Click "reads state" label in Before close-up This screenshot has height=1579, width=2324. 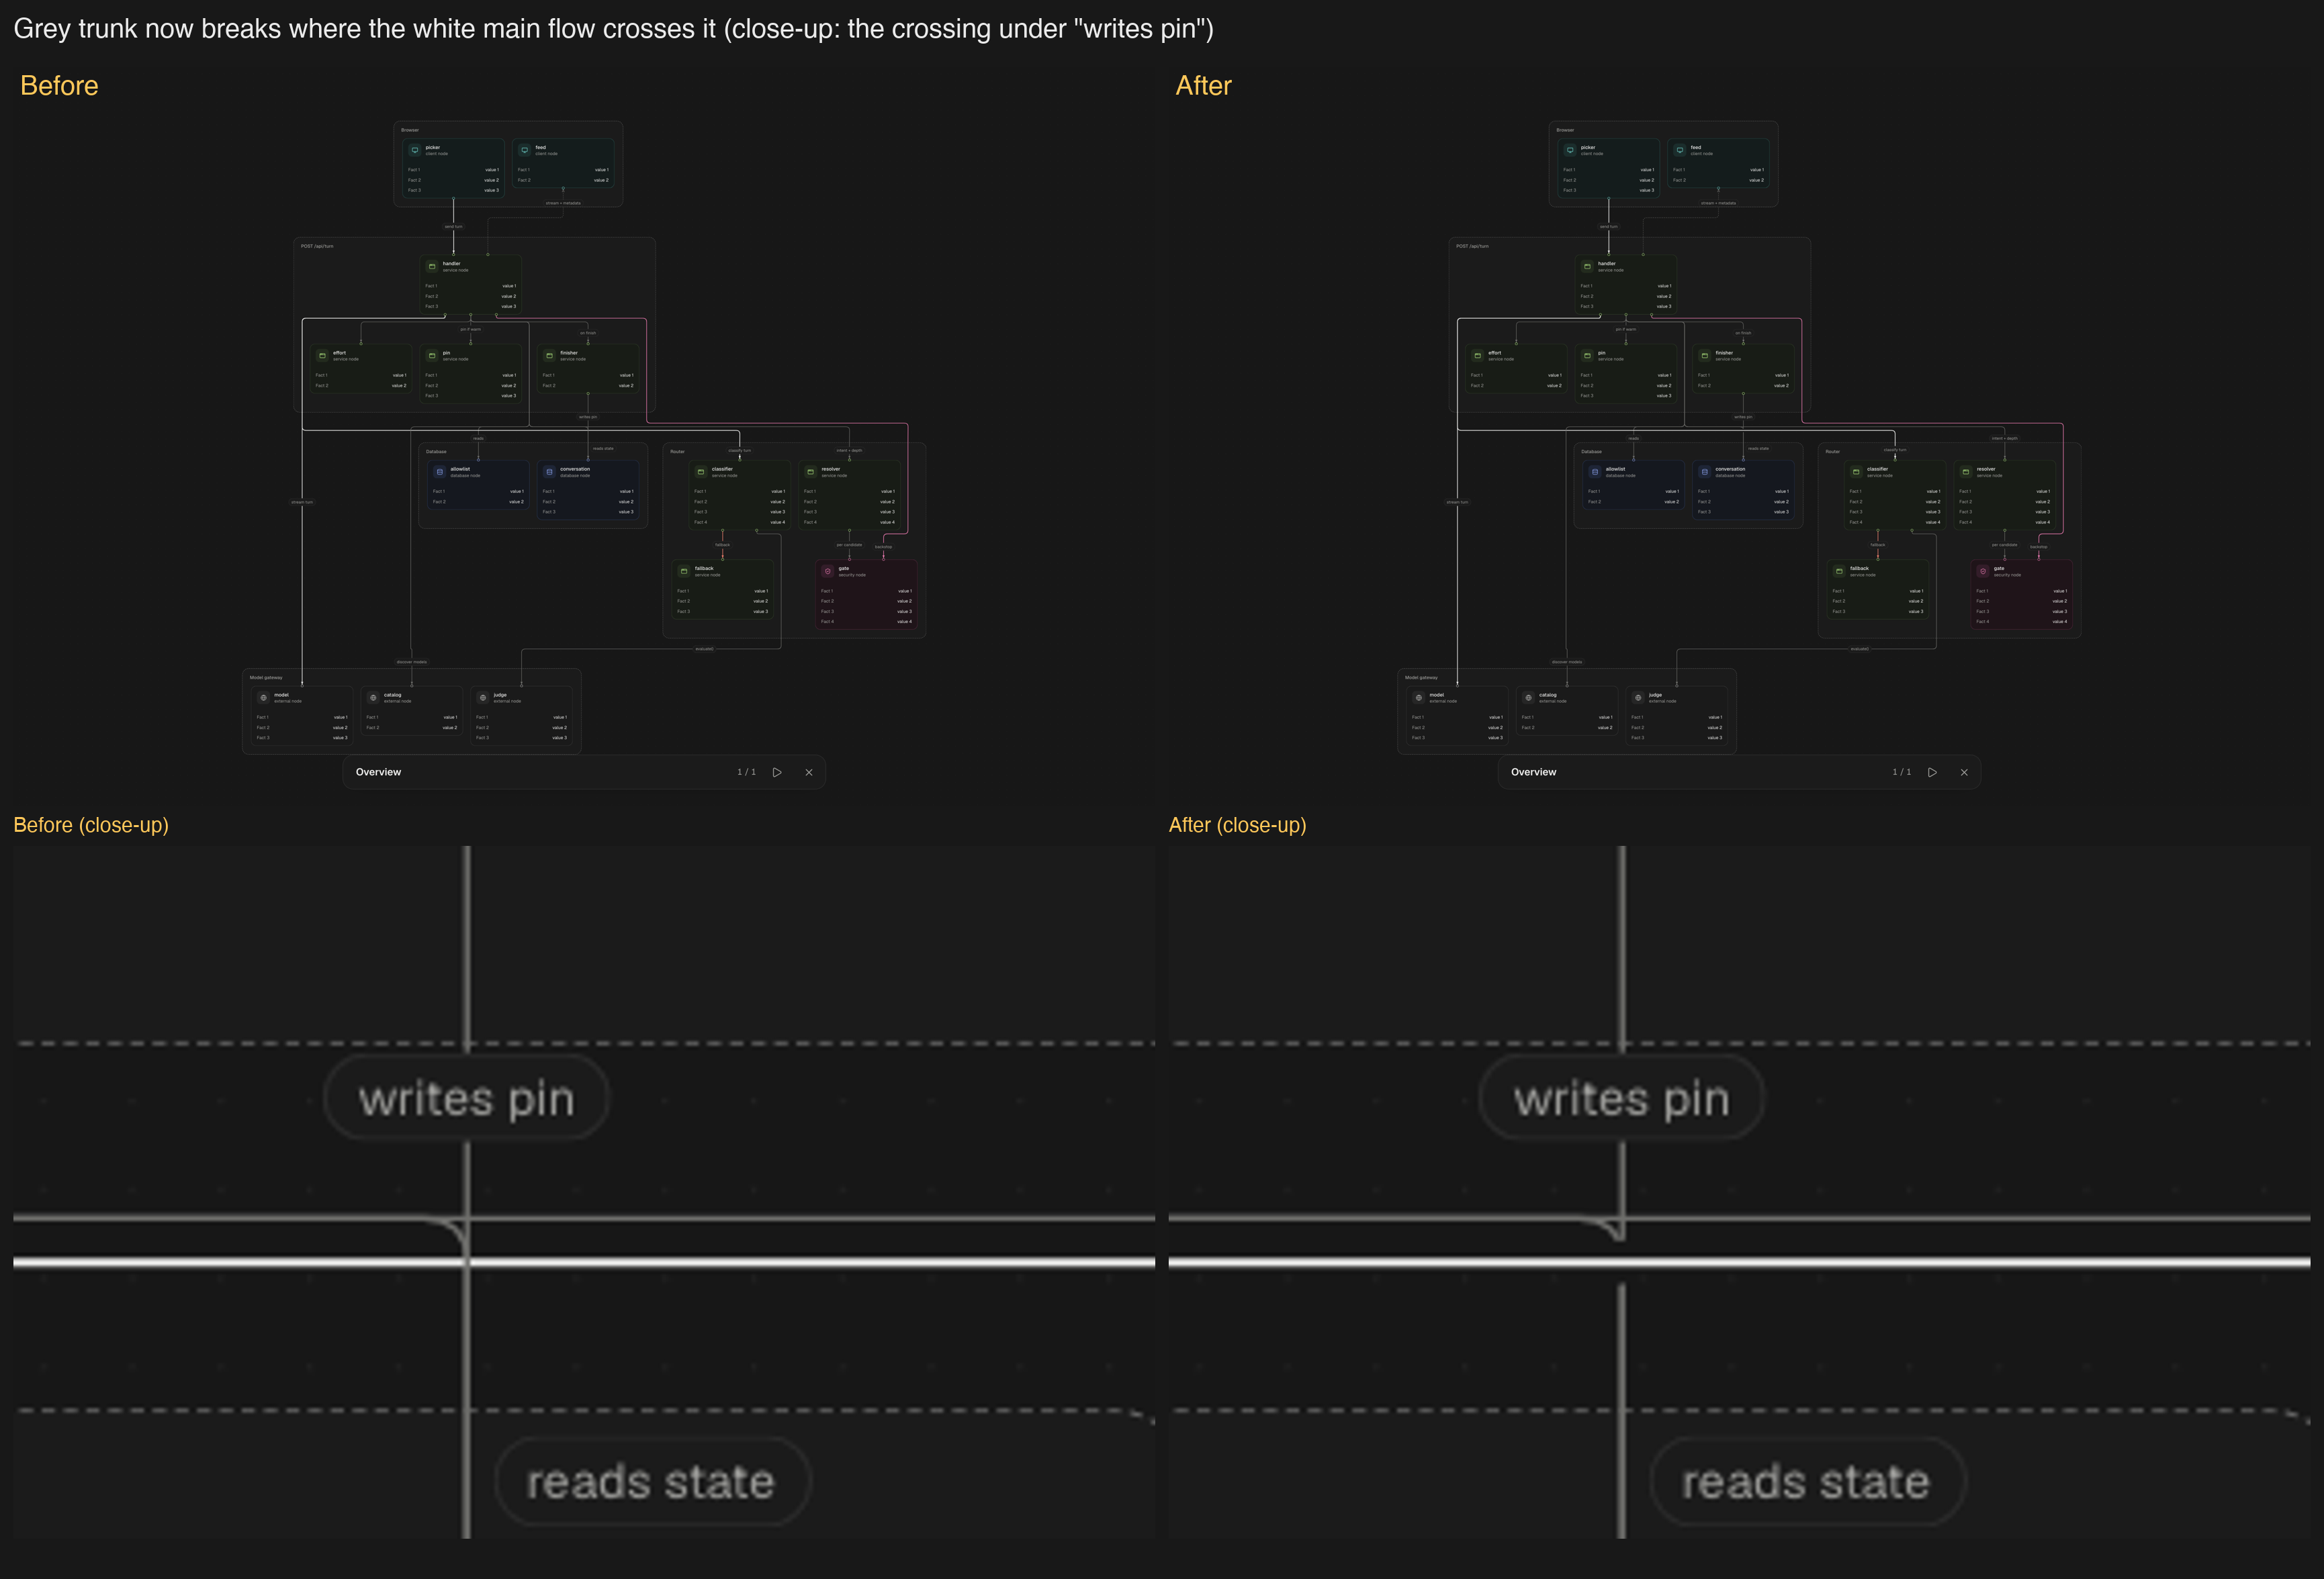tap(652, 1482)
